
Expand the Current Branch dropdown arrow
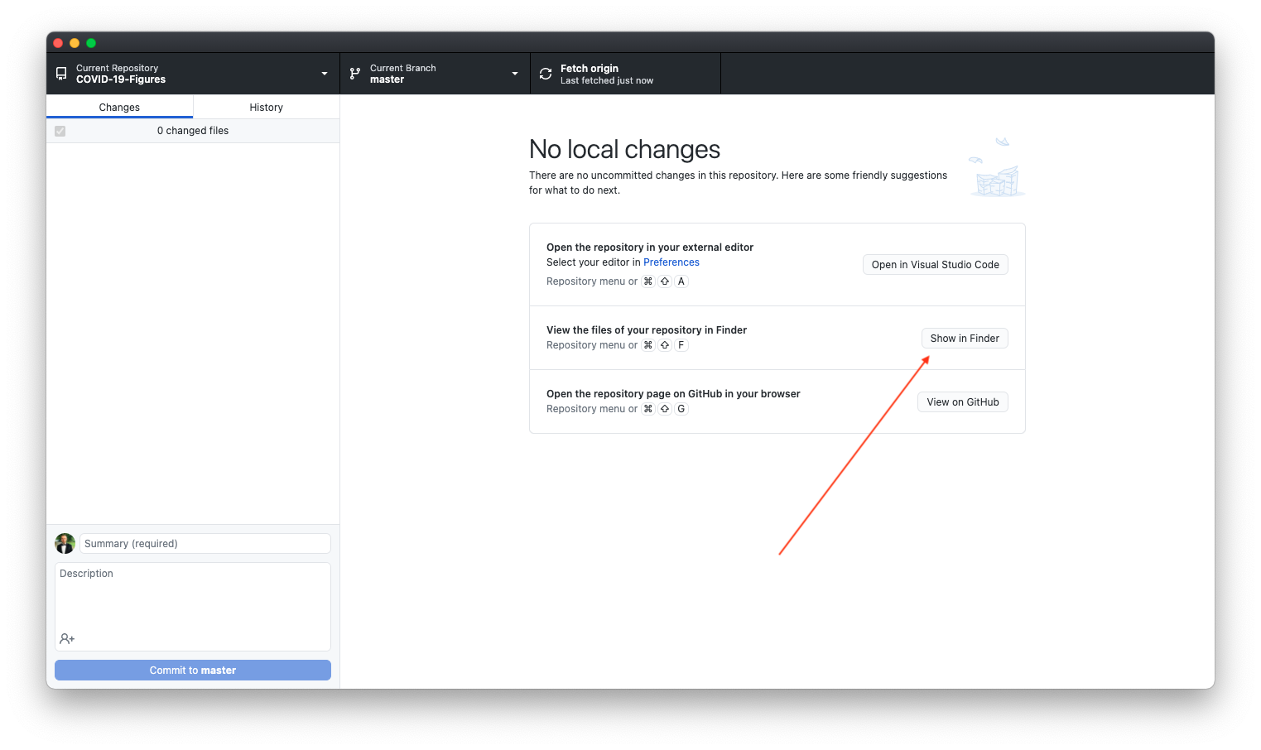pos(515,74)
